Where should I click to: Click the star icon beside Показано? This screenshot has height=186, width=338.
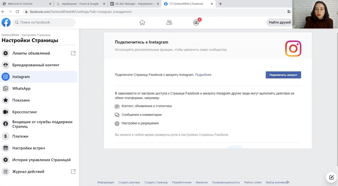(x=6, y=100)
